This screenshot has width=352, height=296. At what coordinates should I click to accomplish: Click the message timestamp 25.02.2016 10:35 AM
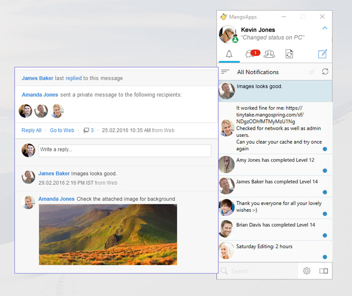point(126,130)
